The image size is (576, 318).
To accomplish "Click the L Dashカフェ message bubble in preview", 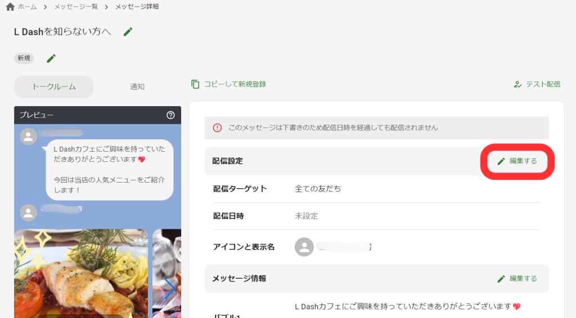I will [110, 170].
